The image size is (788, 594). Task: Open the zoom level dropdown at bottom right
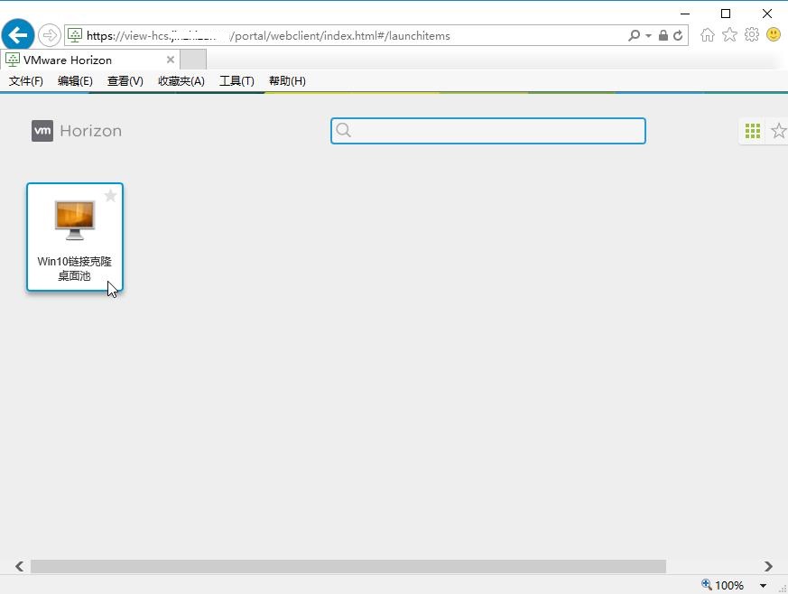pos(761,585)
